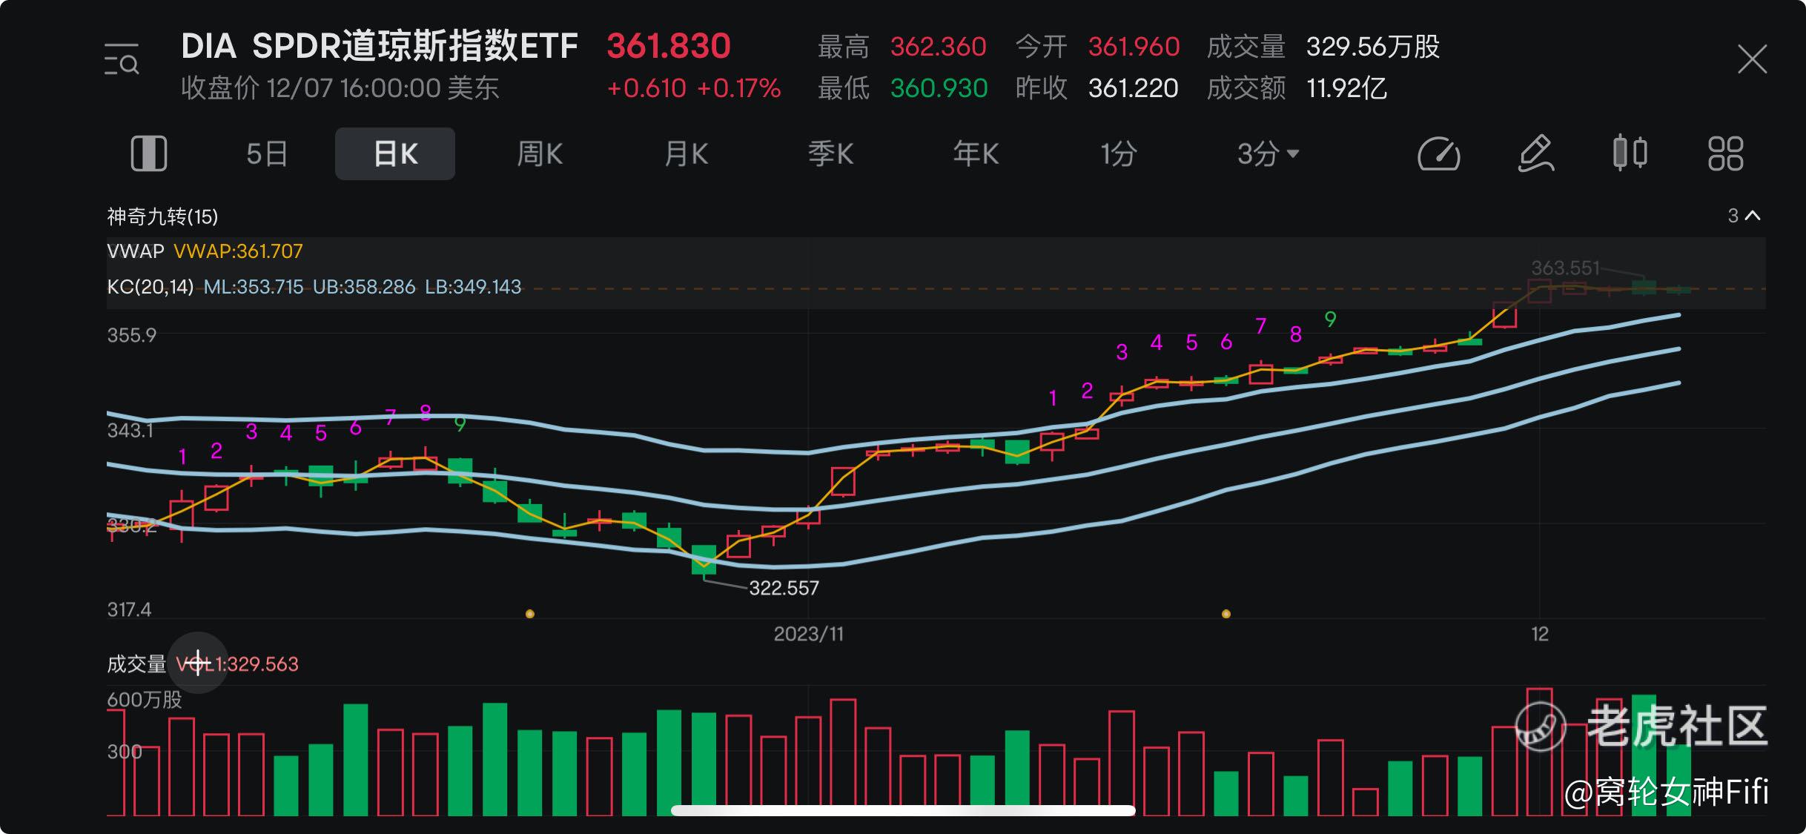
Task: Switch to the 季K quarterly tab
Action: [830, 154]
